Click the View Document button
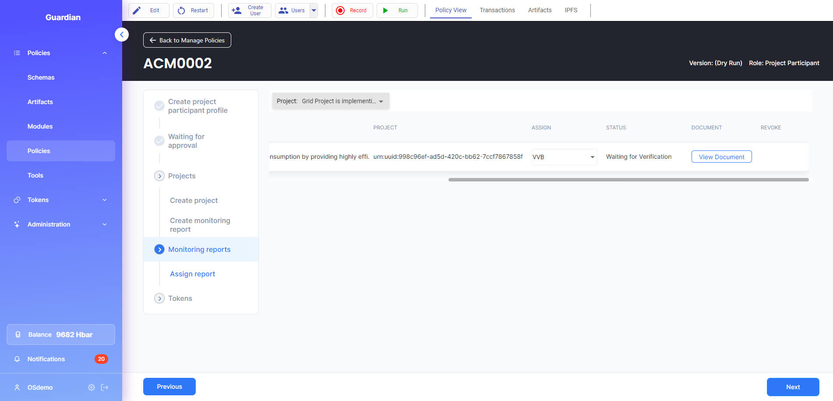This screenshot has height=401, width=833. (721, 157)
